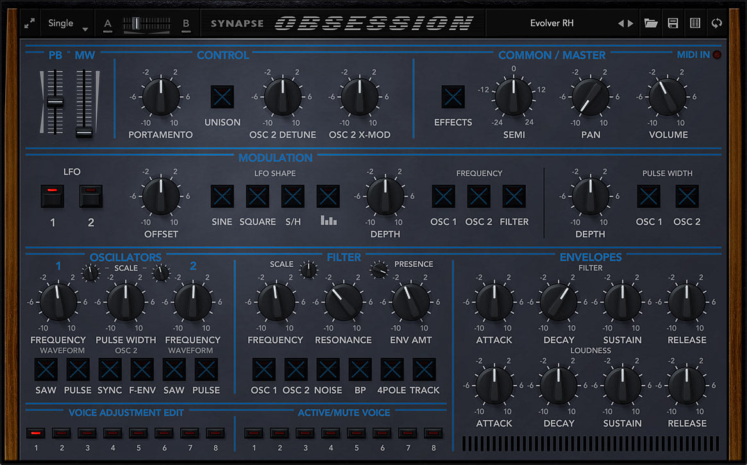
Task: Toggle the window resize arrows icon
Action: [29, 23]
